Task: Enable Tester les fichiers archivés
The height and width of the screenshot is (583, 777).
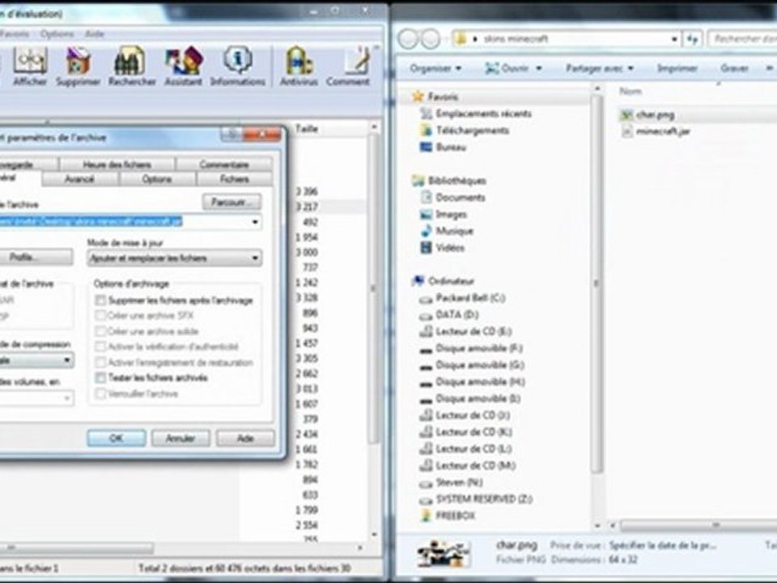Action: (x=100, y=378)
